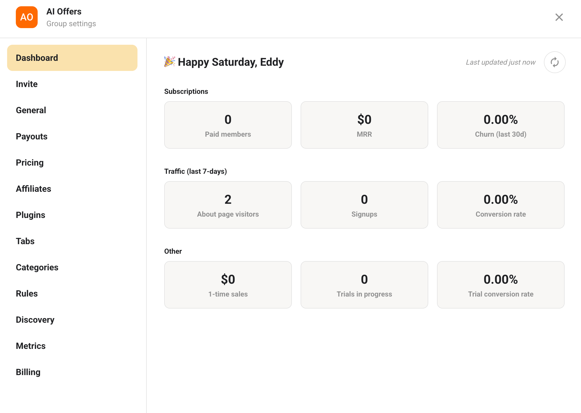The width and height of the screenshot is (581, 413).
Task: Go to General settings
Action: 31,110
